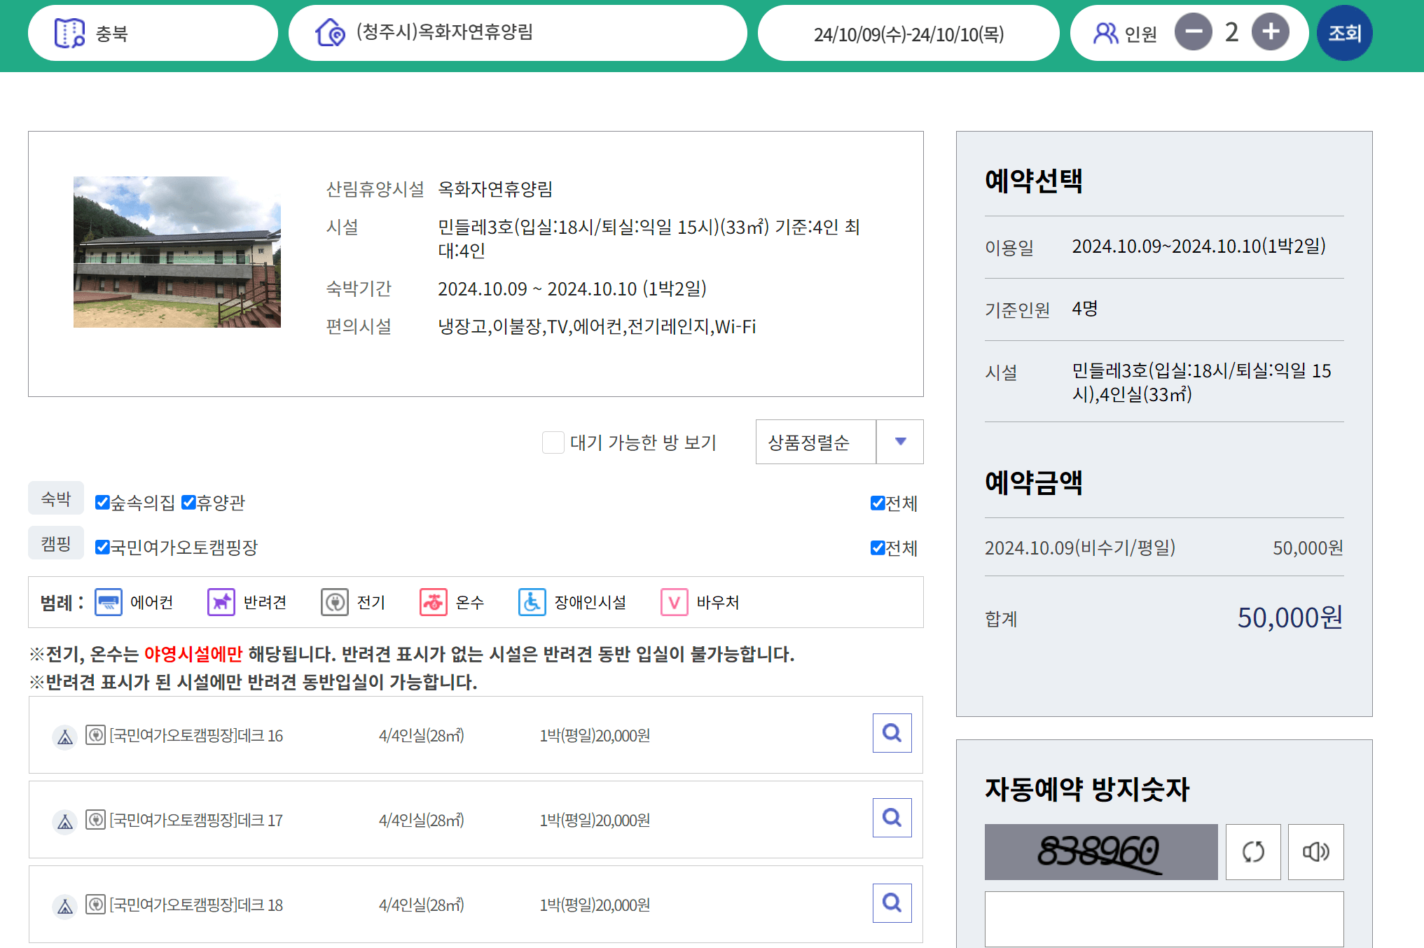Open the date range picker
The width and height of the screenshot is (1424, 948).
pos(908,32)
